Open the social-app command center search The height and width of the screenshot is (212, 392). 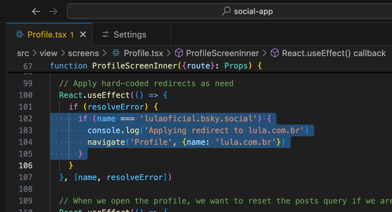pyautogui.click(x=247, y=12)
